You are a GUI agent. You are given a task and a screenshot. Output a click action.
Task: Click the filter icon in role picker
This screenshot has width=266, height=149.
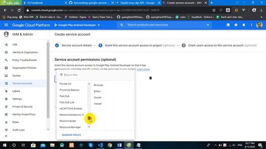(61, 74)
